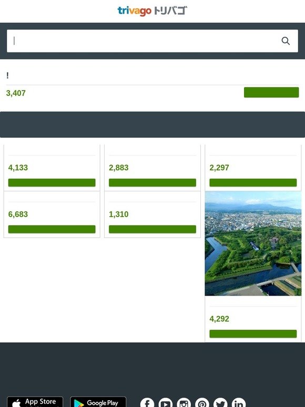Open the star fort aerial photo
This screenshot has height=407, width=305.
click(x=253, y=243)
